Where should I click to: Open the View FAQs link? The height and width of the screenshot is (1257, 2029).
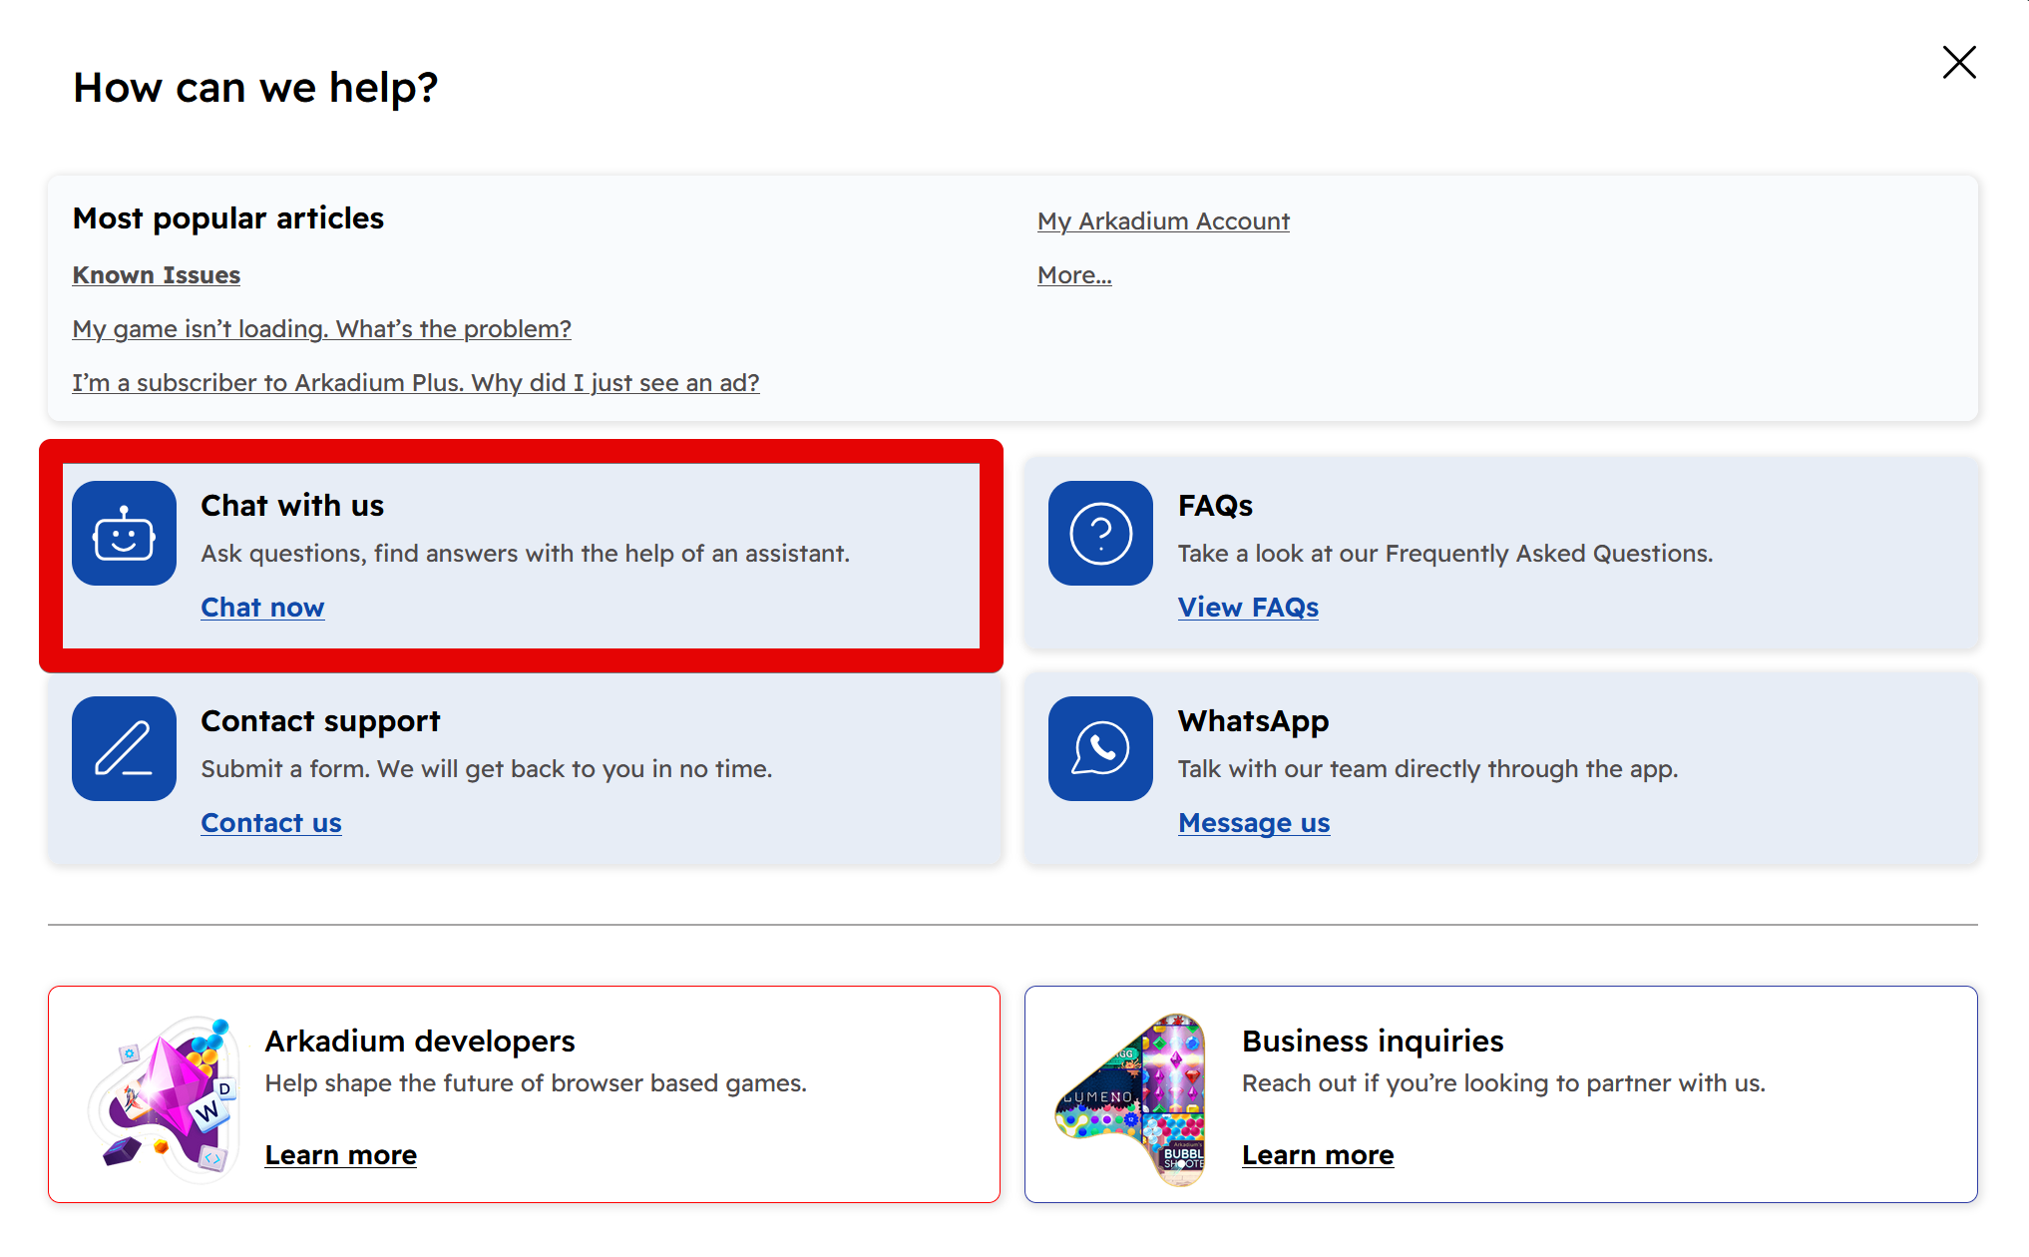click(1247, 608)
